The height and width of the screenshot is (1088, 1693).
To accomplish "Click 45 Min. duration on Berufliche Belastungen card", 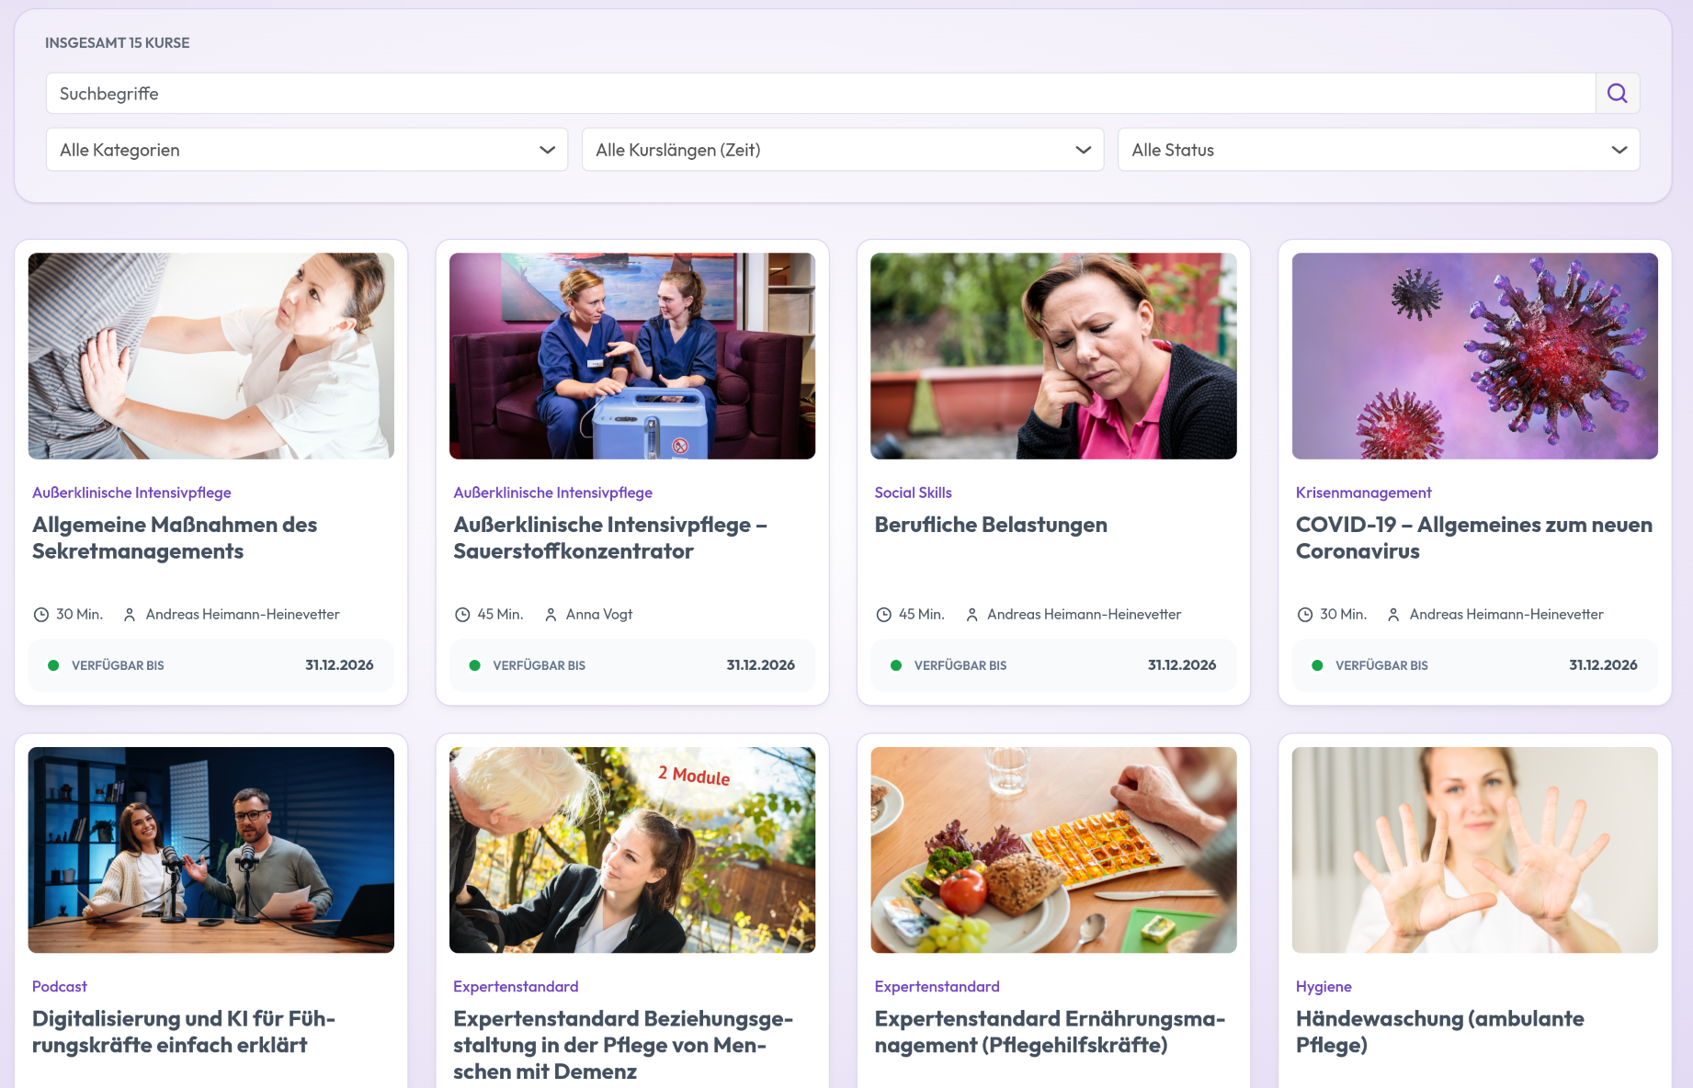I will pyautogui.click(x=922, y=614).
